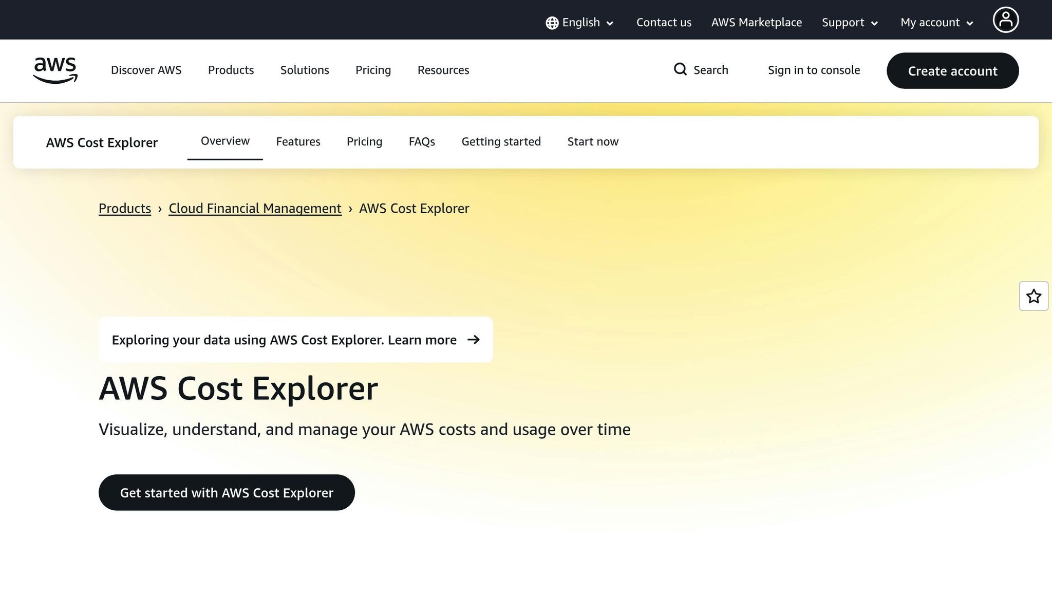This screenshot has width=1052, height=592.
Task: Click Sign in to console
Action: pyautogui.click(x=814, y=70)
